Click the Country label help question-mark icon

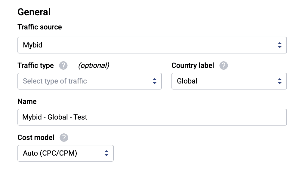pos(223,65)
